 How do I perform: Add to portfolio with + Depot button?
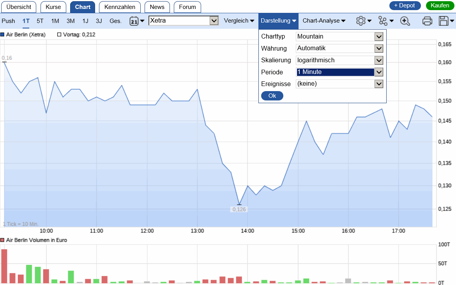[x=405, y=5]
